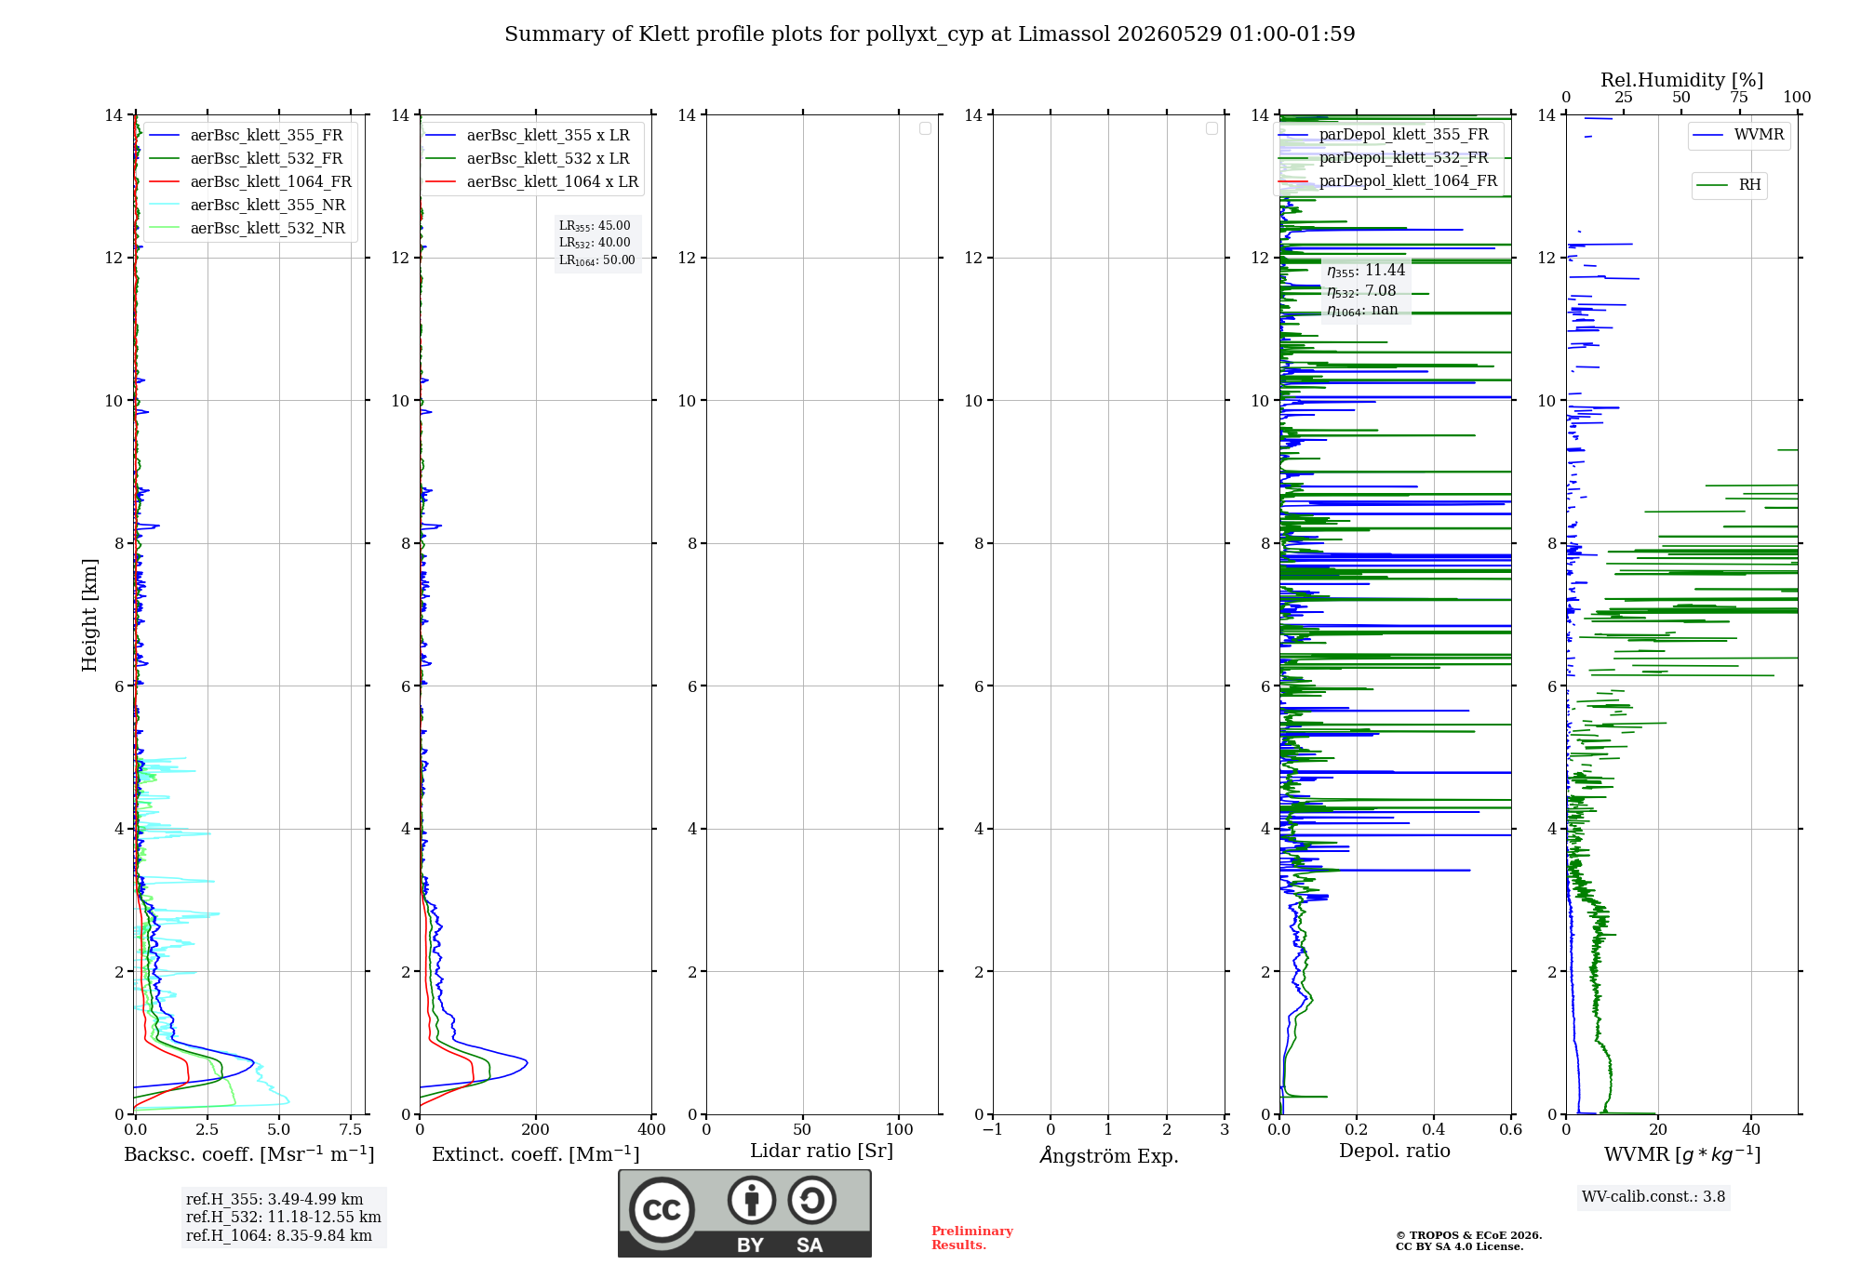Click the 'CC BY SA 4.0 License.' text

tap(1460, 1246)
